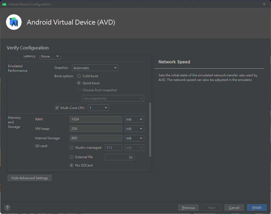The height and width of the screenshot is (214, 271).
Task: Open the Studio-managed SD card unit dropdown
Action: tap(134, 148)
